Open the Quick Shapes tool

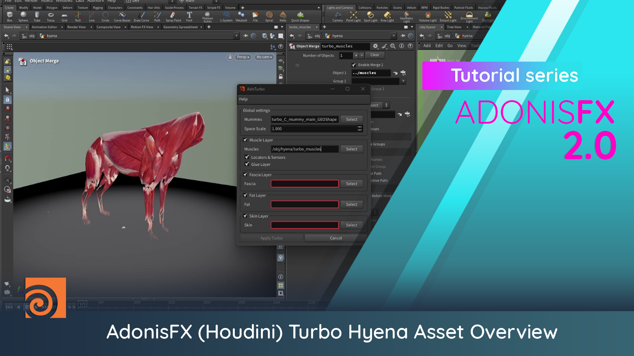tap(300, 16)
